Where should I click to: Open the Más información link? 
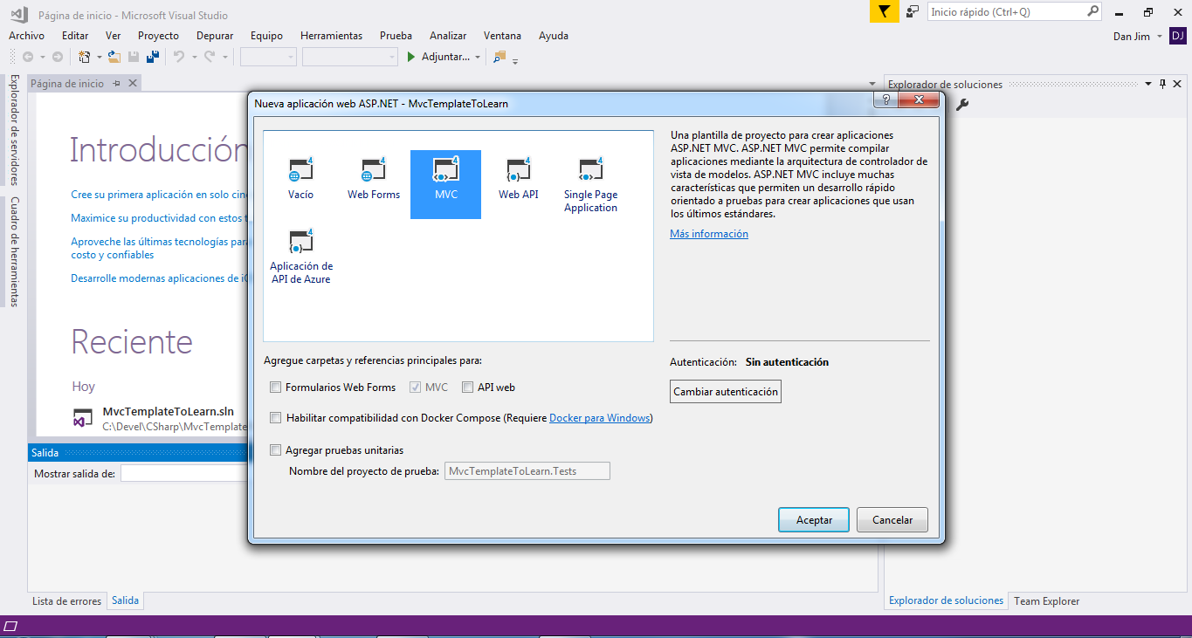[708, 234]
